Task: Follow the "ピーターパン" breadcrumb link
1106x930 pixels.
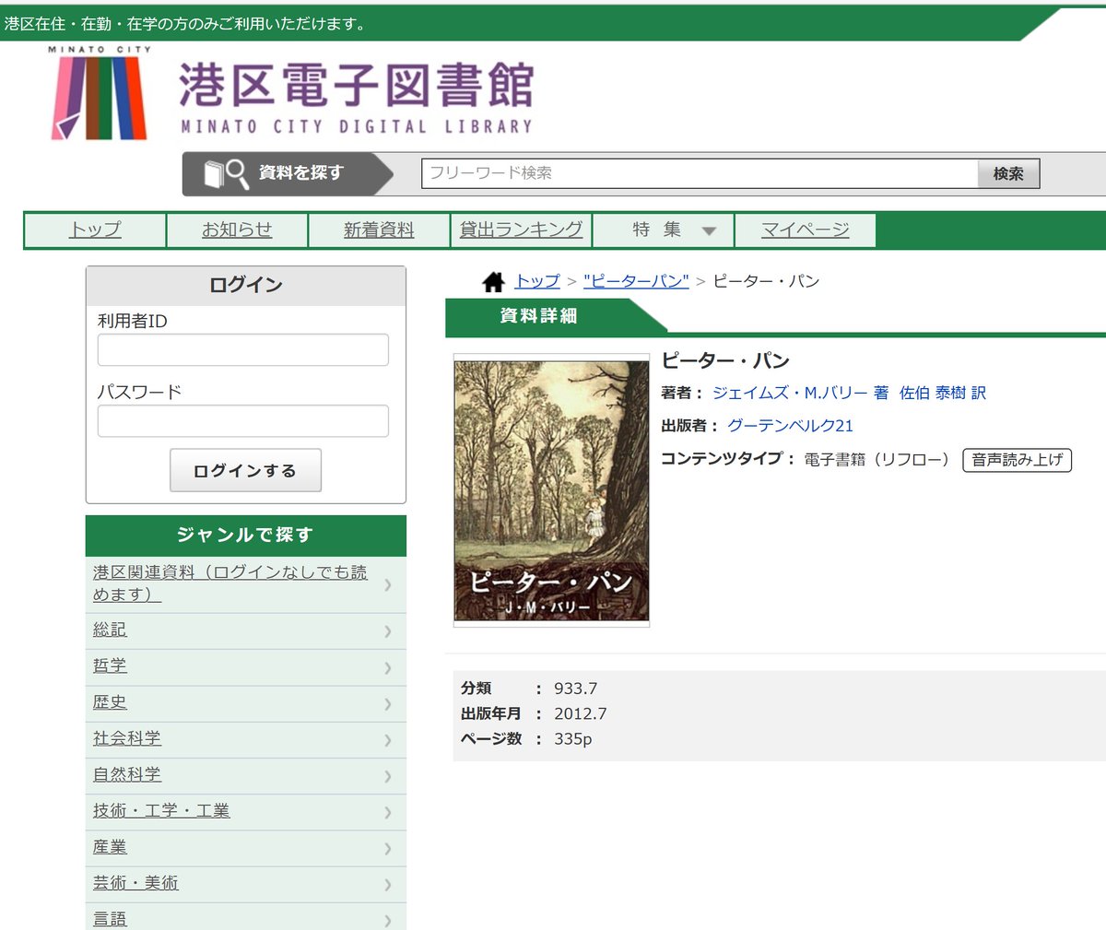Action: point(636,281)
